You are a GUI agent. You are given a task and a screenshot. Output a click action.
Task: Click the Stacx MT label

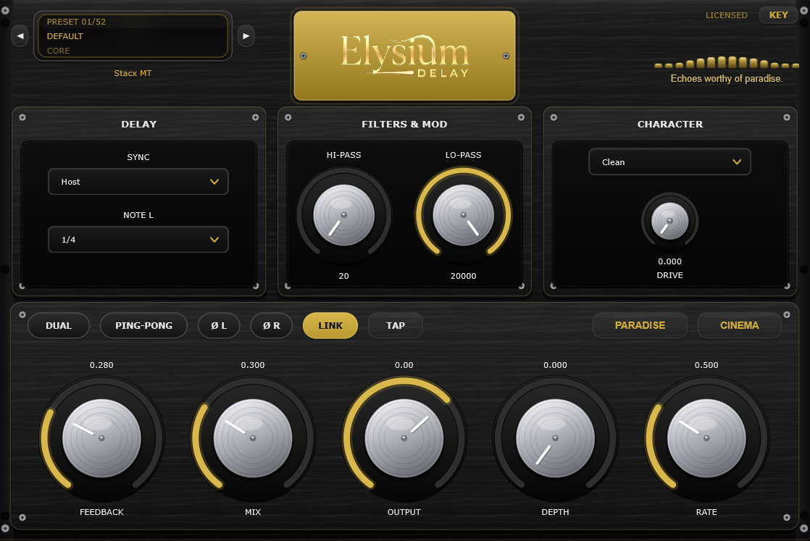(133, 73)
